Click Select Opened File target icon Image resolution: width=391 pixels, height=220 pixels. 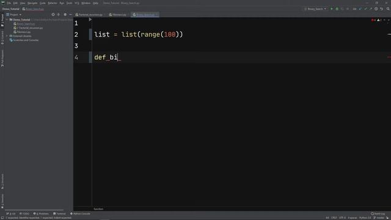[53, 15]
